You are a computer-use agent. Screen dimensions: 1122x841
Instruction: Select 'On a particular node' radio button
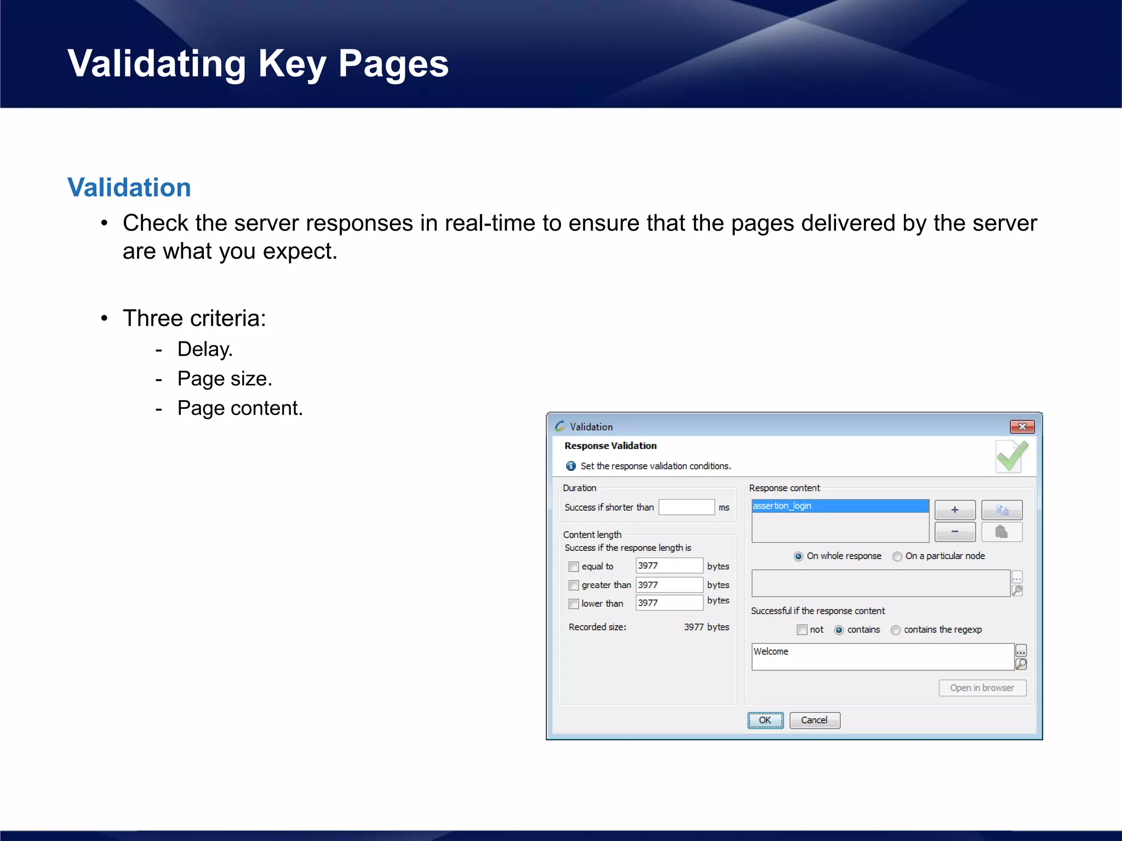tap(897, 556)
